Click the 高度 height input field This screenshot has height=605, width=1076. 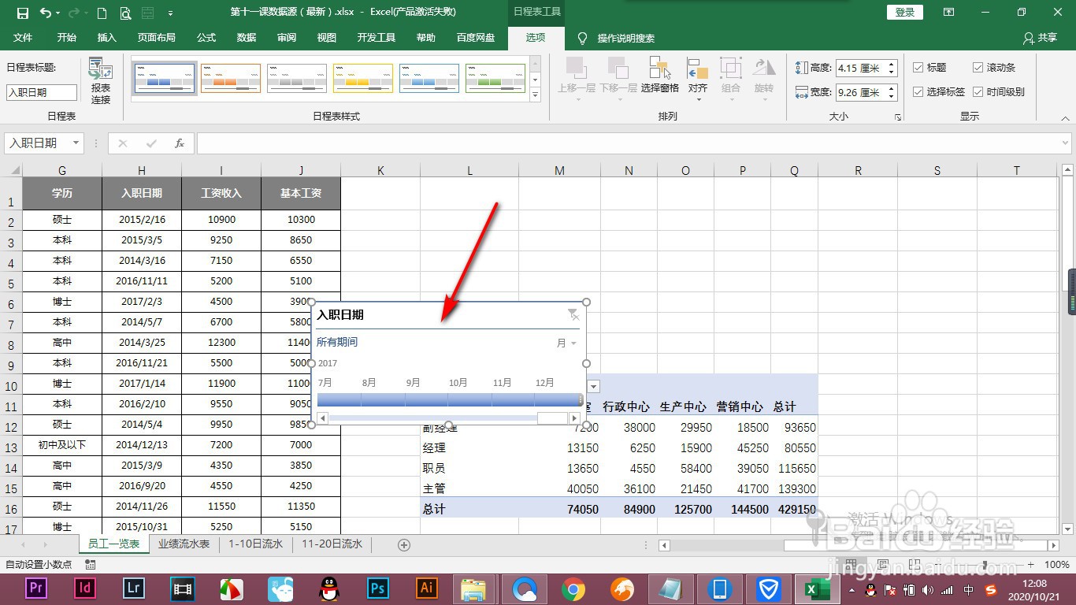[860, 69]
